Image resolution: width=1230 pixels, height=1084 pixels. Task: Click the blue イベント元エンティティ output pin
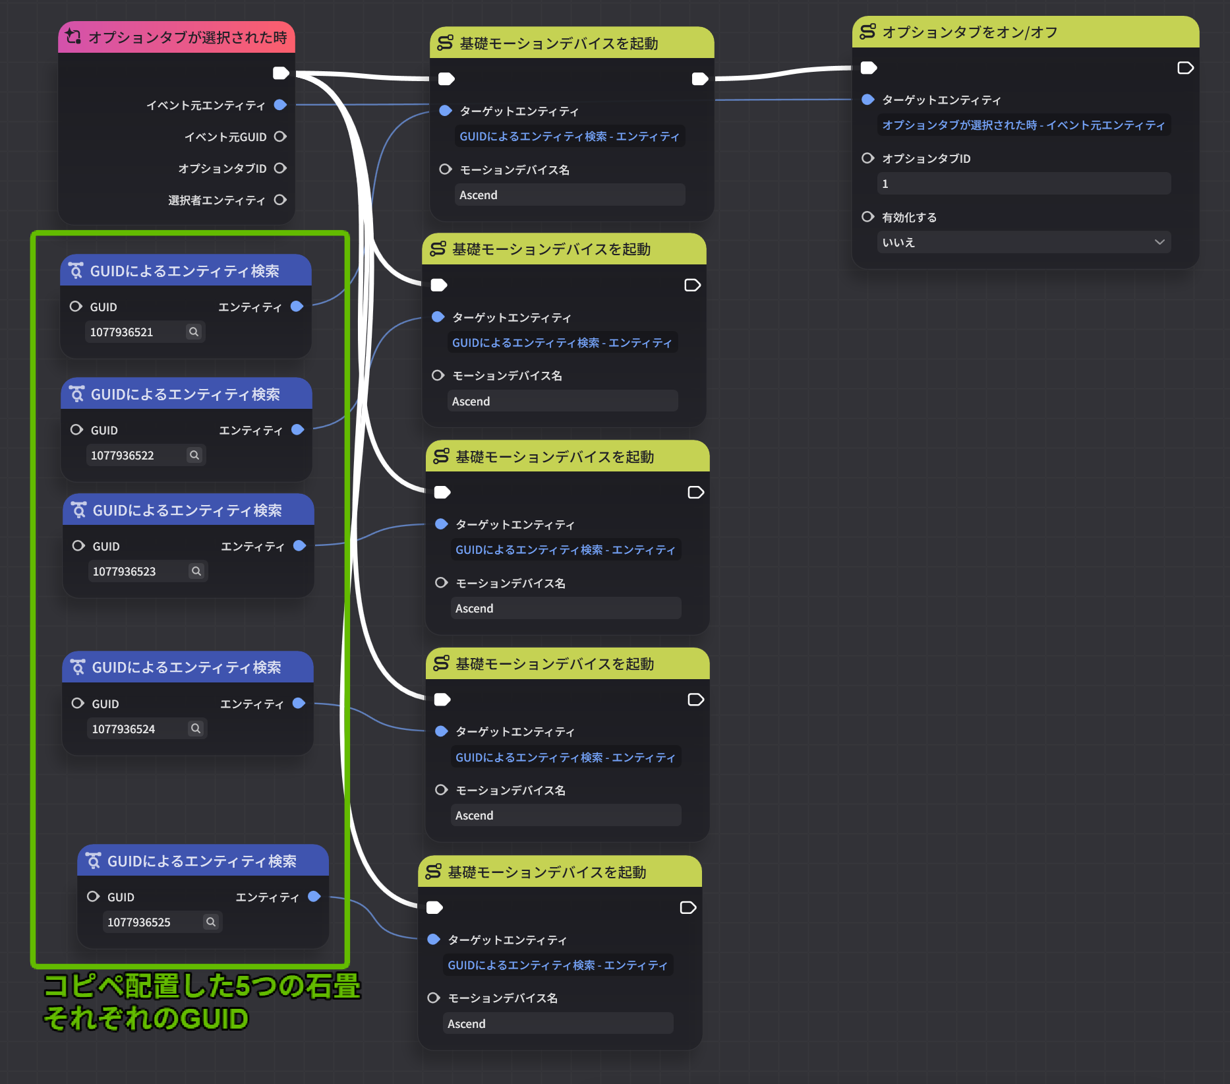click(x=280, y=105)
